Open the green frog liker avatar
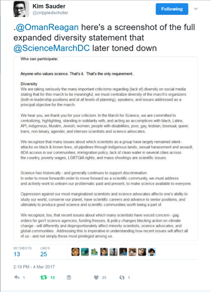211x292 pixels. 94,252
